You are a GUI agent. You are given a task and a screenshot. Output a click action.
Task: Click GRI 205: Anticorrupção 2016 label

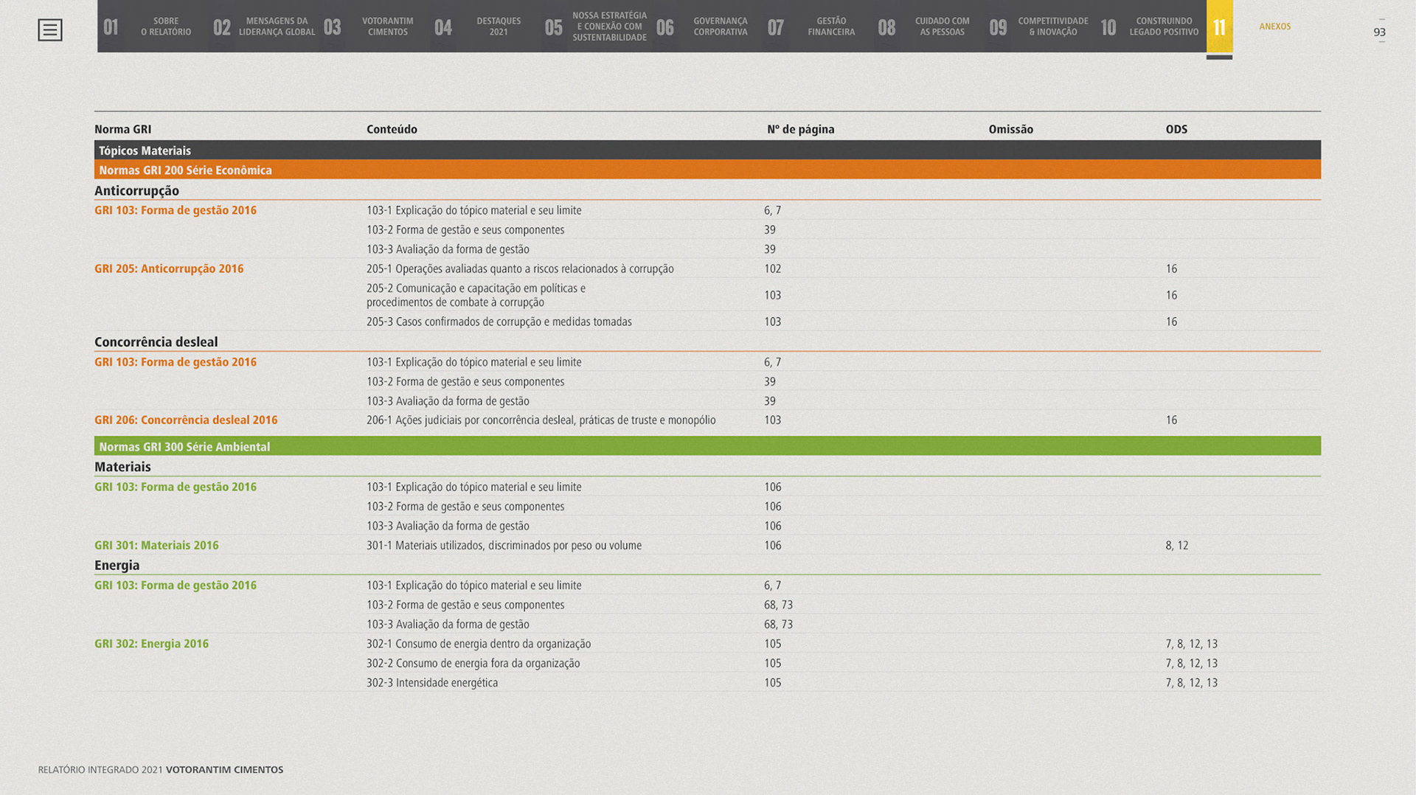click(x=169, y=269)
